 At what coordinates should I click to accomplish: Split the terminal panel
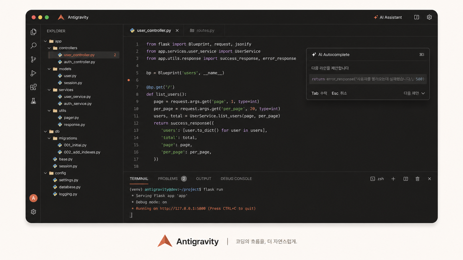(406, 179)
